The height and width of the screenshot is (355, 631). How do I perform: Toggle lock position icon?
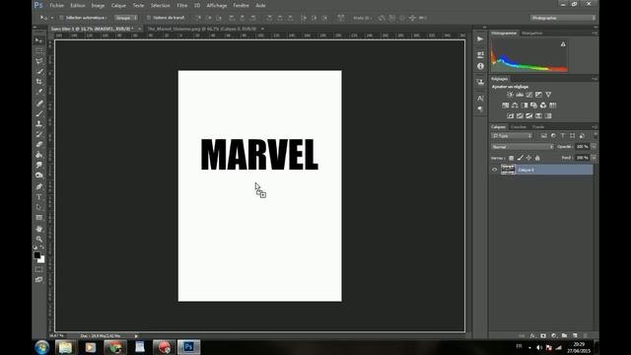tap(528, 158)
